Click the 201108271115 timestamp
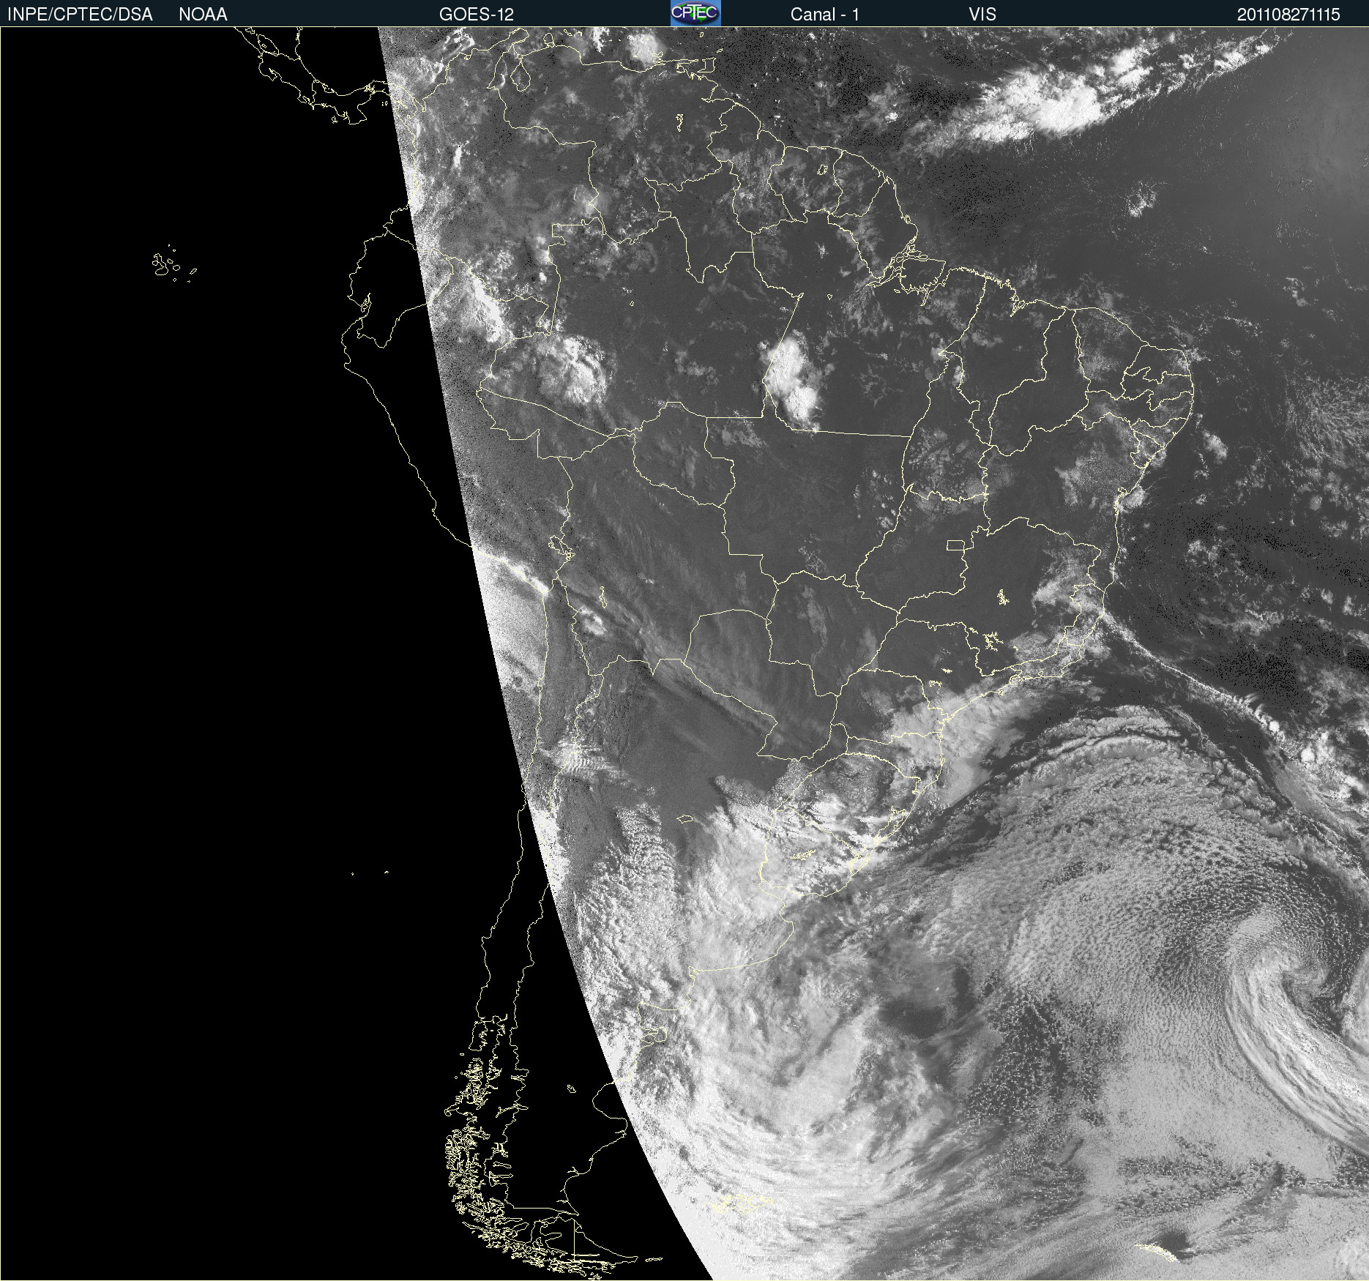1369x1281 pixels. pos(1288,15)
